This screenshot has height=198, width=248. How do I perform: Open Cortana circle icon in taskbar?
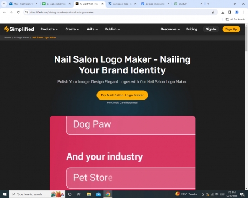[x=69, y=194]
